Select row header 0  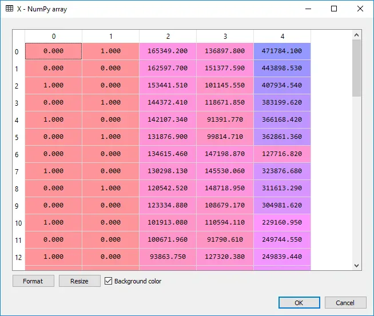click(19, 51)
